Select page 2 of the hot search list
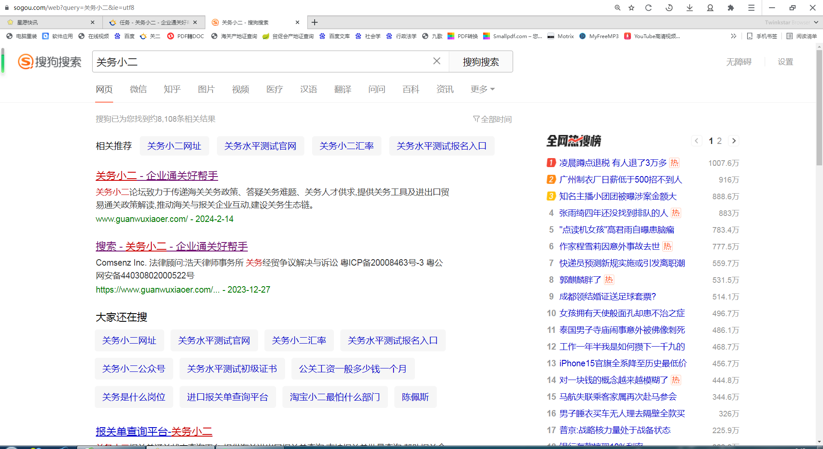823x449 pixels. coord(719,141)
